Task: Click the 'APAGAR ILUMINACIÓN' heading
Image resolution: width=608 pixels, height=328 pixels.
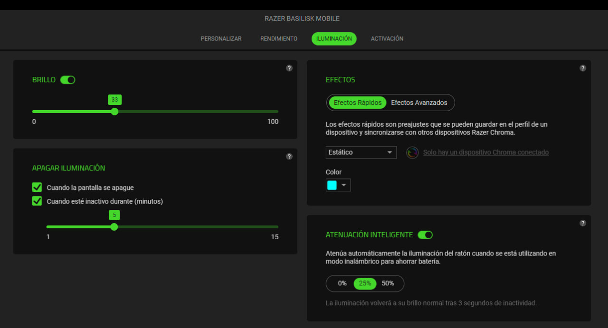Action: (x=69, y=168)
